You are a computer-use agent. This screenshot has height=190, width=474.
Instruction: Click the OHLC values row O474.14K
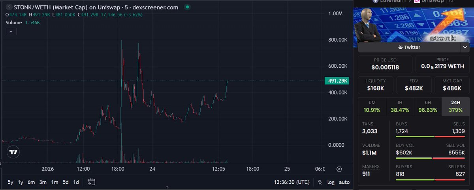click(x=73, y=15)
